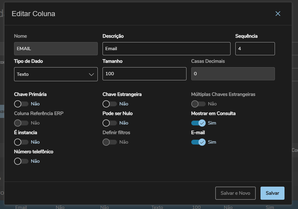Screen dimensions: 298x209
Task: Click the Sequência number field
Action: (255, 49)
